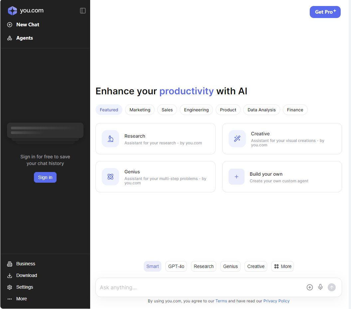Select the Research mode chip above input
This screenshot has width=351, height=309.
[204, 266]
